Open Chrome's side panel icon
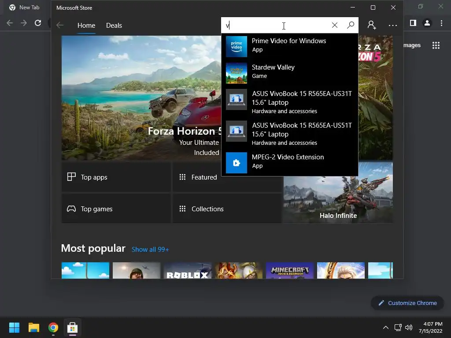Viewport: 451px width, 338px height. (x=413, y=23)
